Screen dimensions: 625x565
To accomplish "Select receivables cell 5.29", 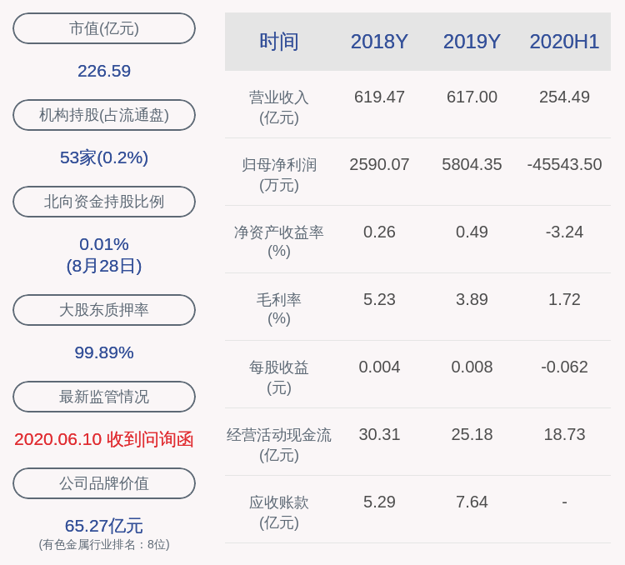I will coord(379,502).
